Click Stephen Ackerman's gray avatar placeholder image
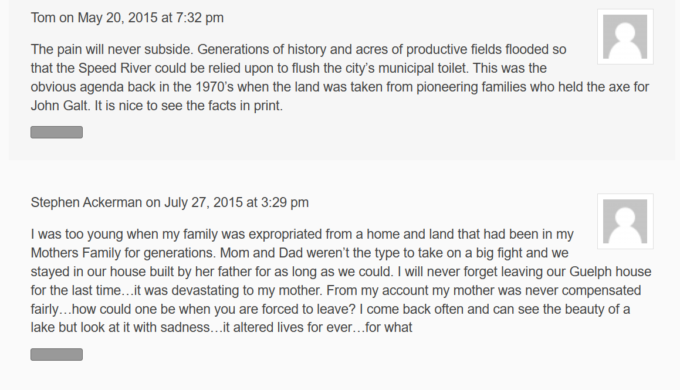680x390 pixels. click(x=625, y=221)
